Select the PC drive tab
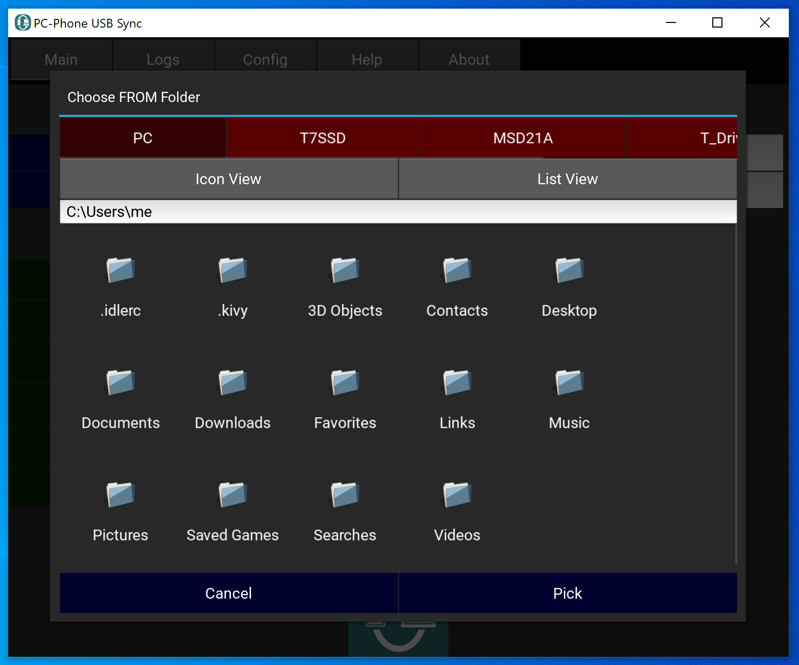799x665 pixels. pyautogui.click(x=143, y=138)
